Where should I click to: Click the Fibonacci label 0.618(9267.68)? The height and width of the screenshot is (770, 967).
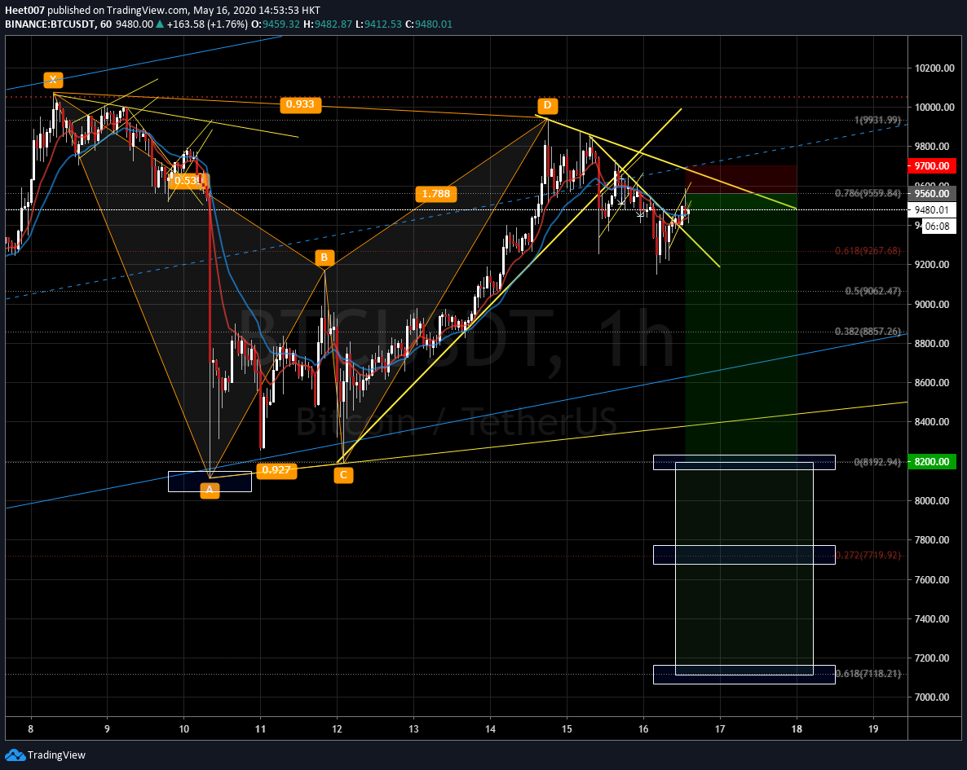[x=868, y=251]
